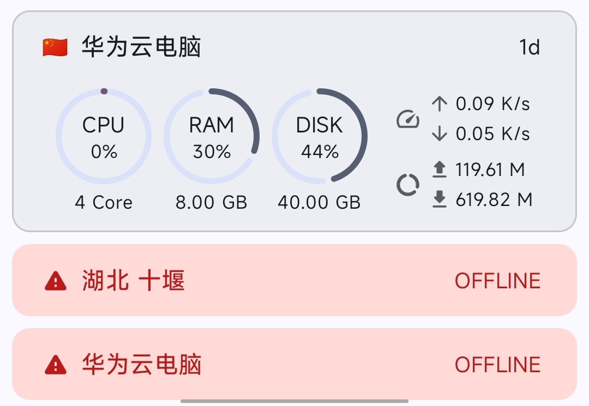Click the 1d uptime label

click(529, 48)
